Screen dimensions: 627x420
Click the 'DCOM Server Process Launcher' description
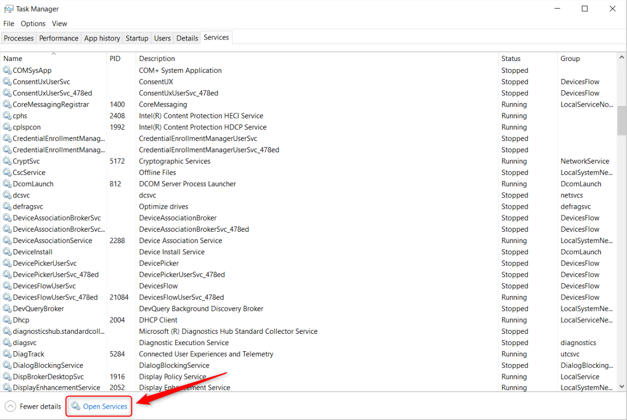pos(187,184)
